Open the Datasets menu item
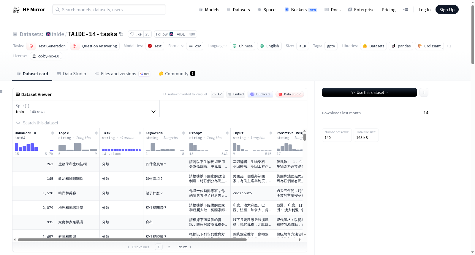This screenshot has height=255, width=475. coord(238,10)
